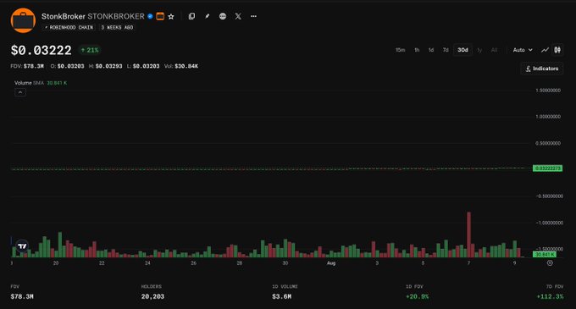Open the token's X (Twitter) profile

[x=238, y=16]
